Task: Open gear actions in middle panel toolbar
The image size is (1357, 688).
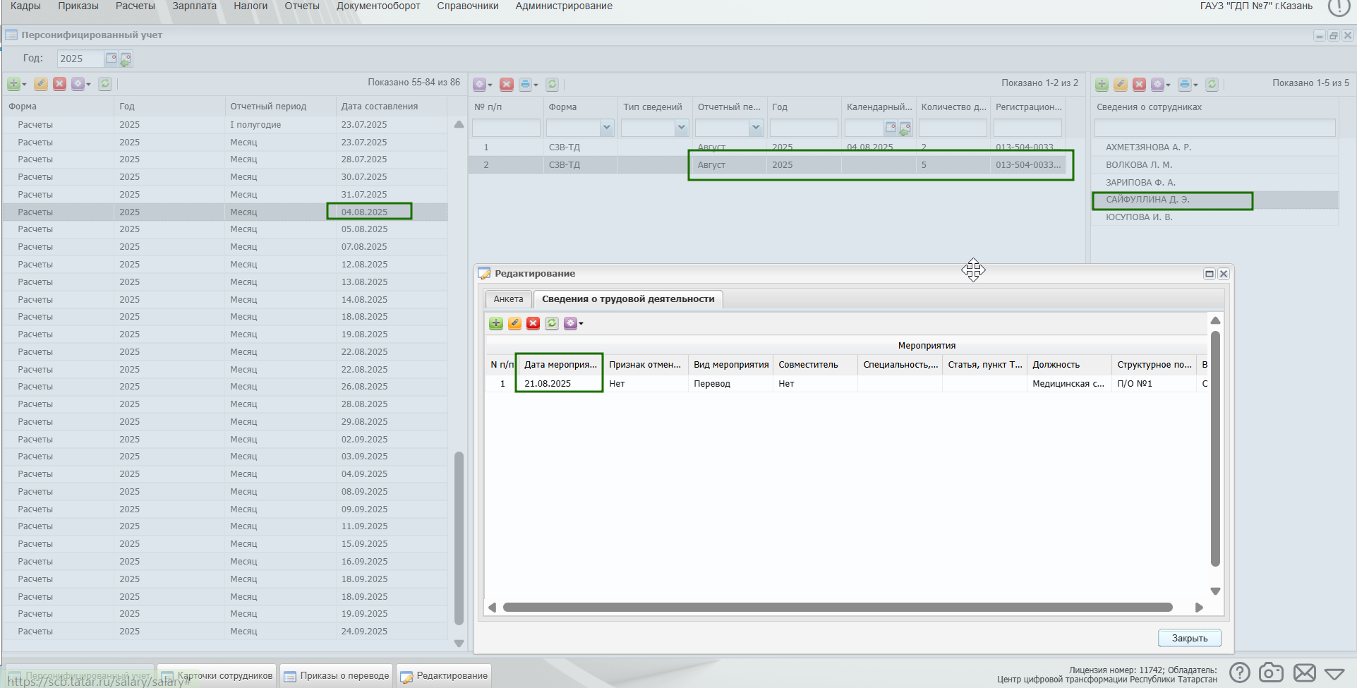Action: (483, 85)
